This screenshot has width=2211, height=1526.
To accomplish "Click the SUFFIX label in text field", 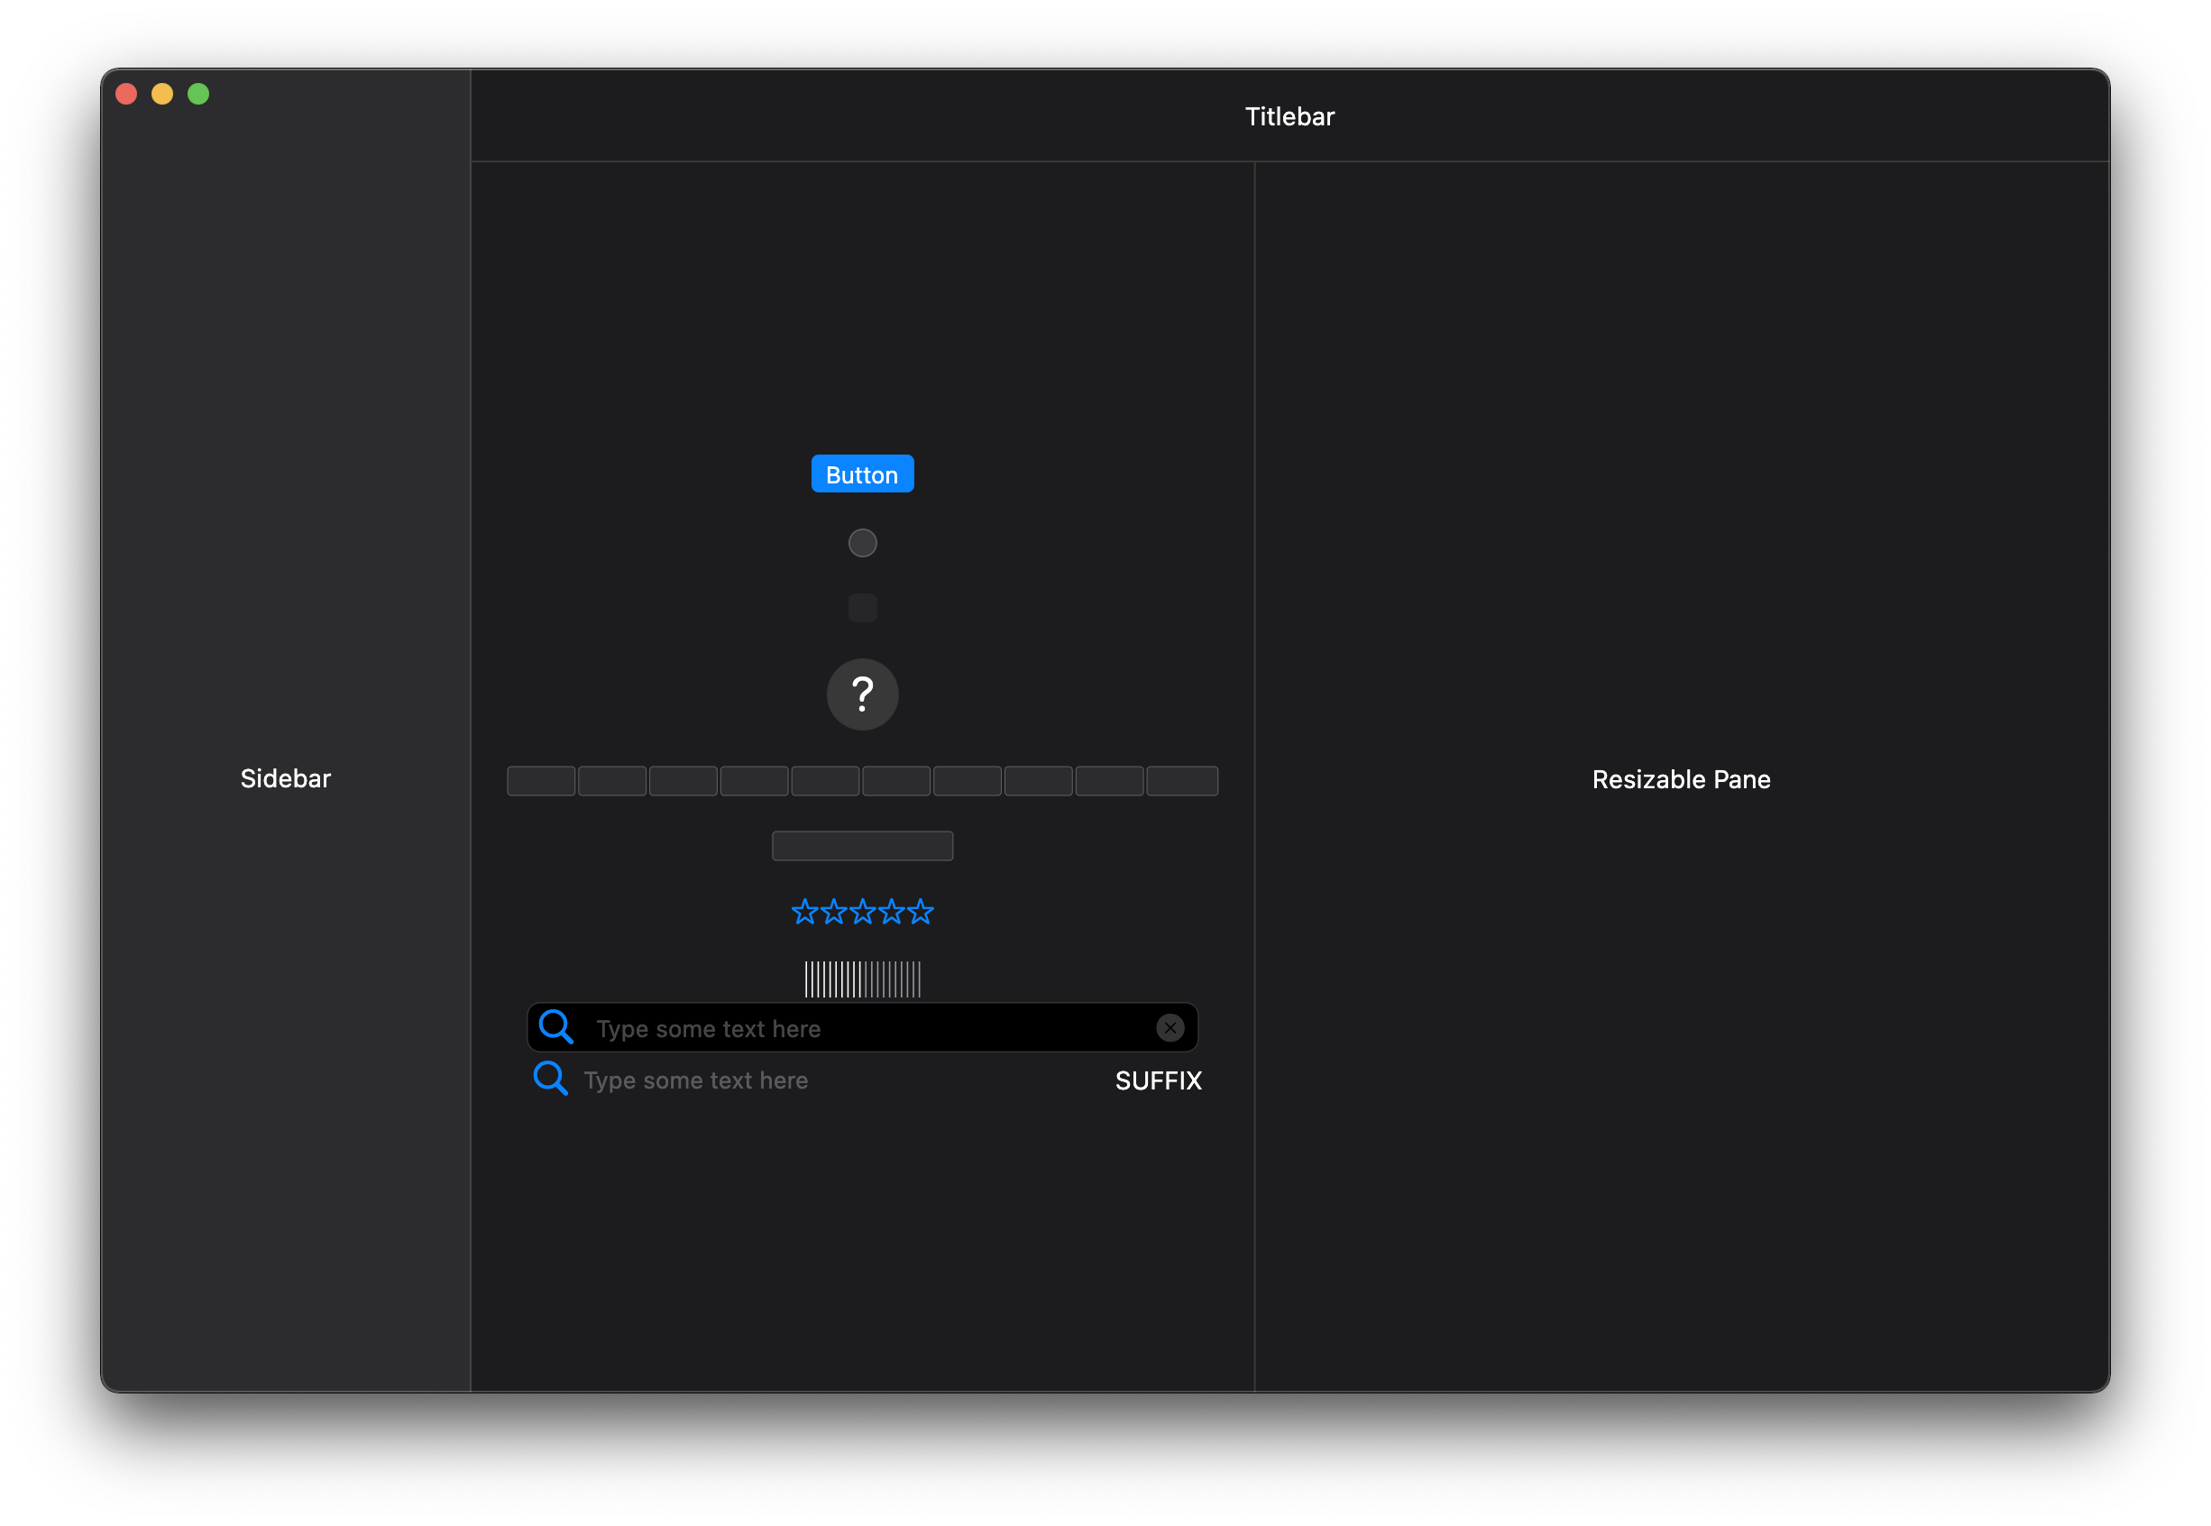I will tap(1158, 1080).
